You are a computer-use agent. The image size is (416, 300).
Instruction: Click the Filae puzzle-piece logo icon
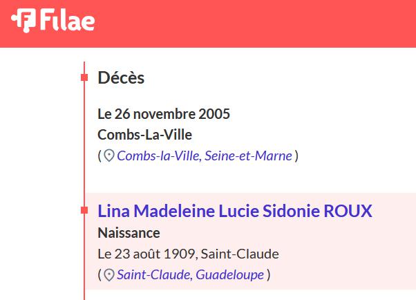point(23,21)
